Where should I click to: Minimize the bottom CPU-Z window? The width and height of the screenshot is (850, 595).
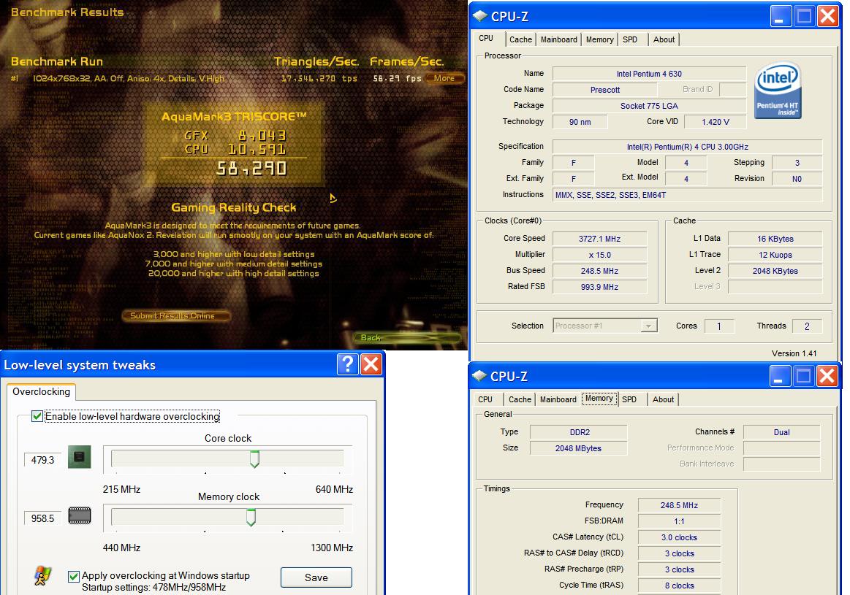pyautogui.click(x=780, y=376)
